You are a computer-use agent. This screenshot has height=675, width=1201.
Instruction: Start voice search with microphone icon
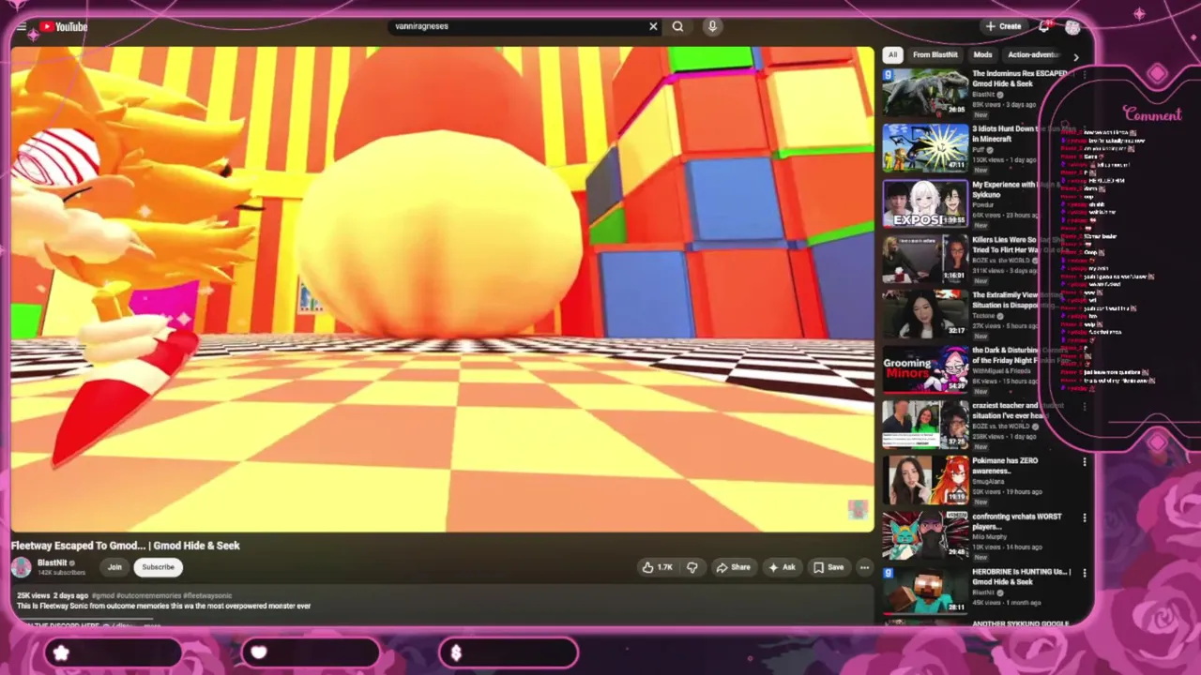click(712, 26)
